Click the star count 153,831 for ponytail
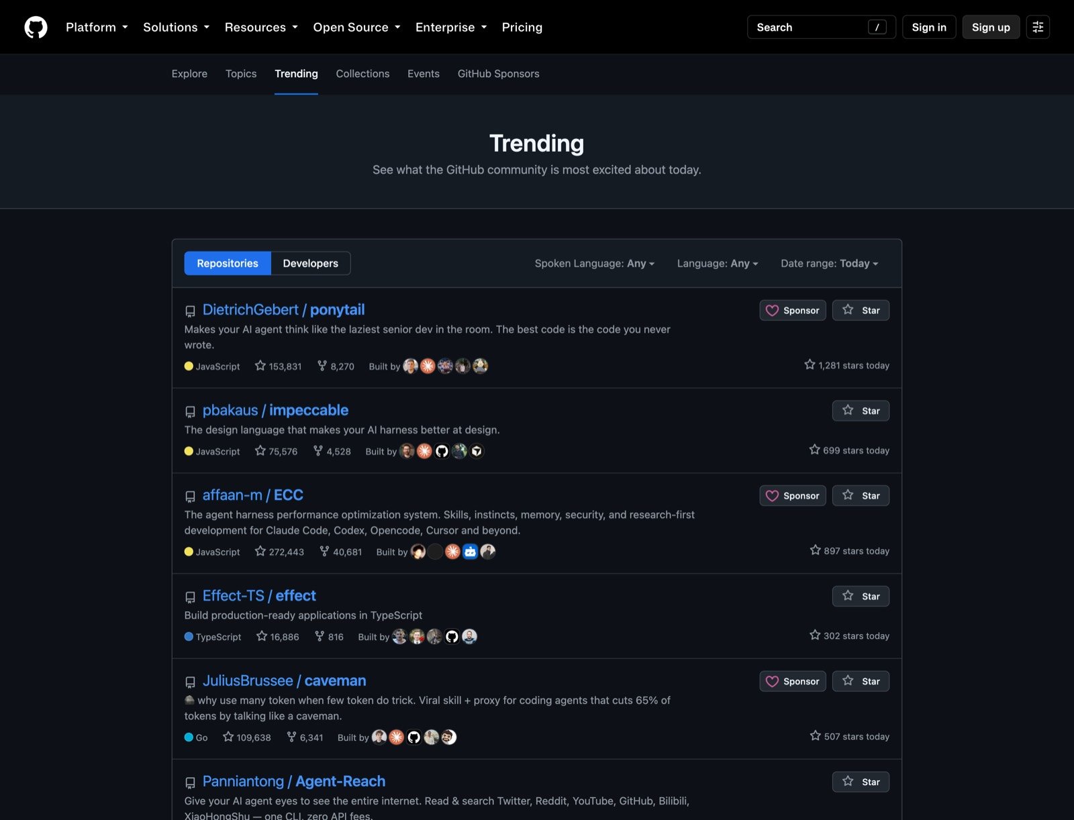This screenshot has height=820, width=1074. point(278,366)
